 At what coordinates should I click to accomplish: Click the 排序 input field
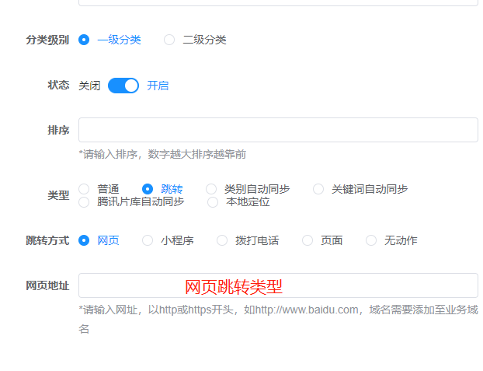[278, 130]
